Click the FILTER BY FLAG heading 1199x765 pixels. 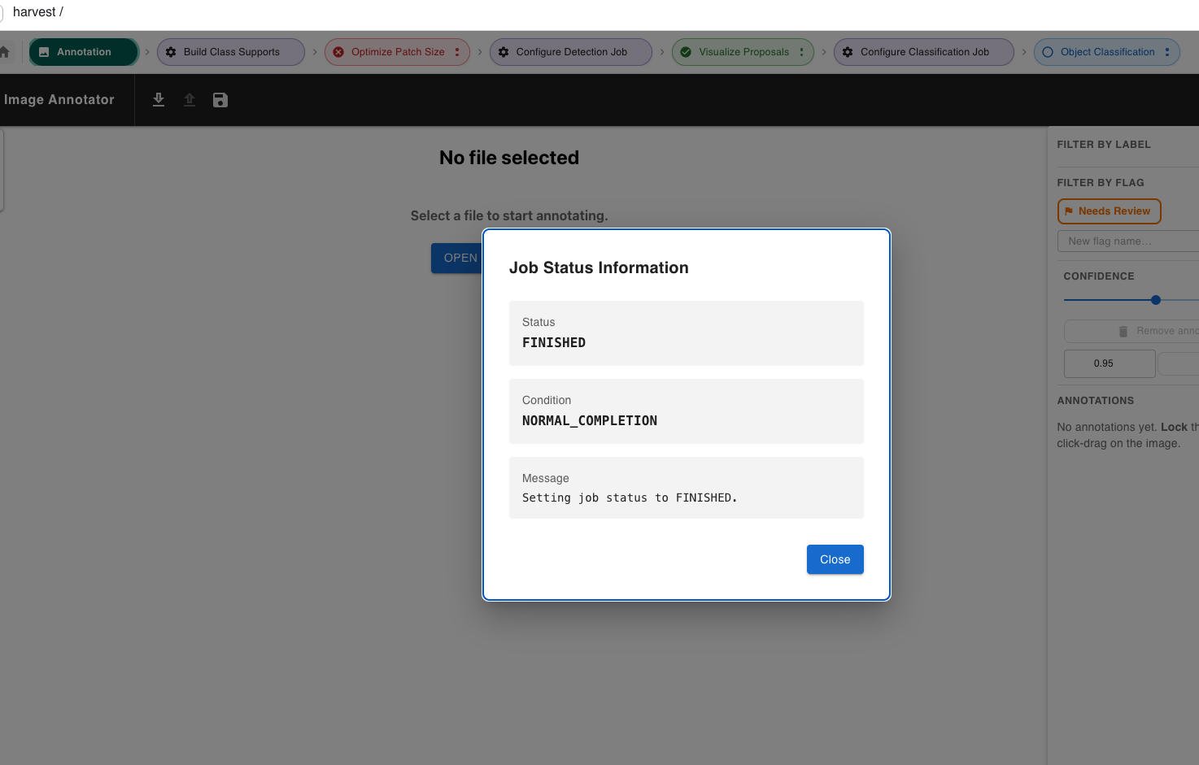(1101, 183)
